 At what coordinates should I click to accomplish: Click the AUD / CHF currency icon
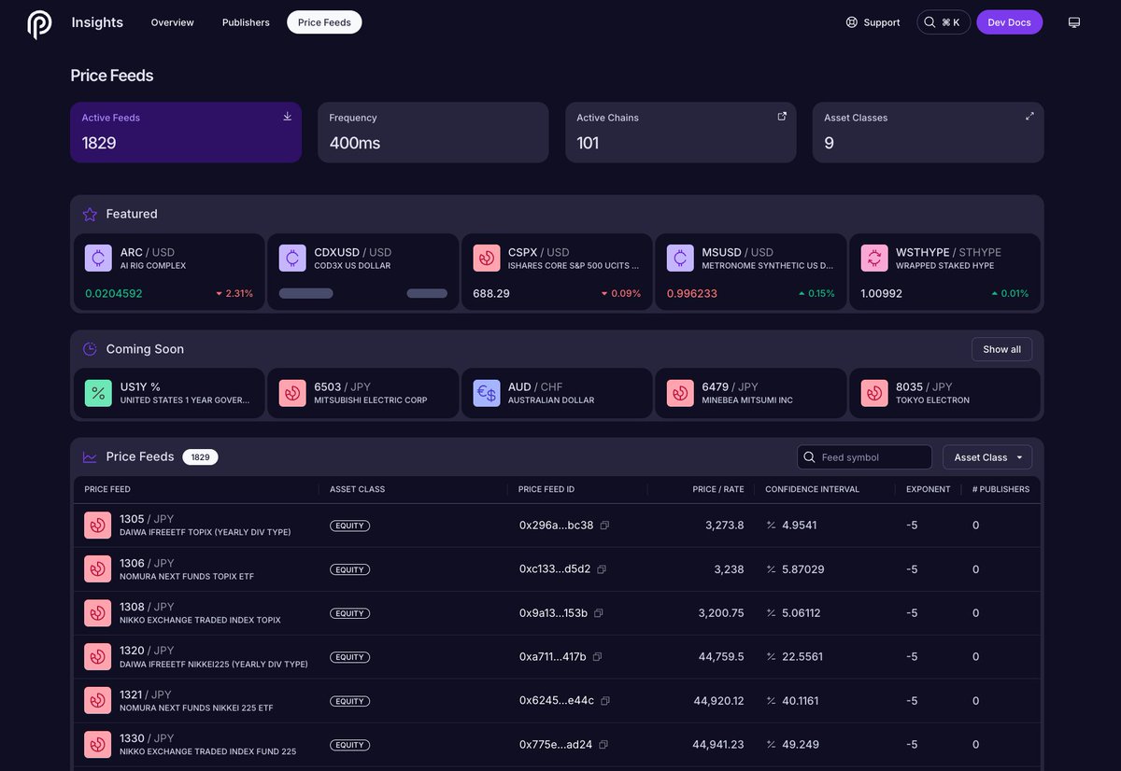pyautogui.click(x=486, y=393)
